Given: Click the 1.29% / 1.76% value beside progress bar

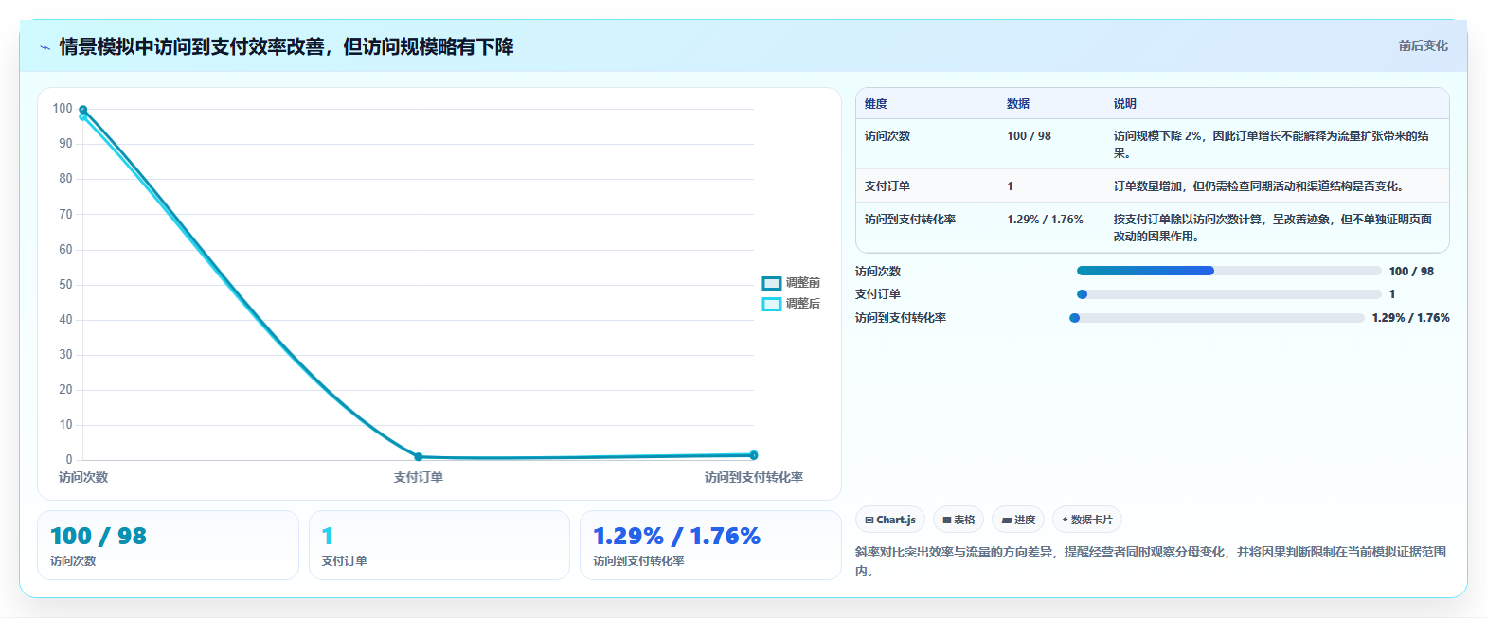Looking at the screenshot, I should click(x=1411, y=318).
